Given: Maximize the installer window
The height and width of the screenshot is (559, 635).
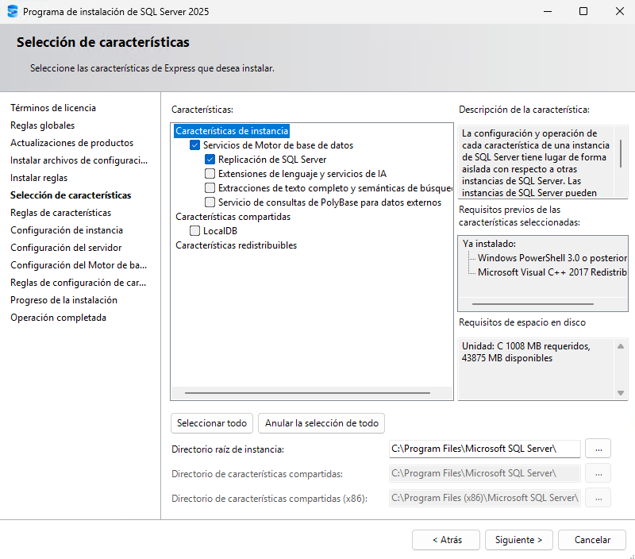Looking at the screenshot, I should (583, 11).
